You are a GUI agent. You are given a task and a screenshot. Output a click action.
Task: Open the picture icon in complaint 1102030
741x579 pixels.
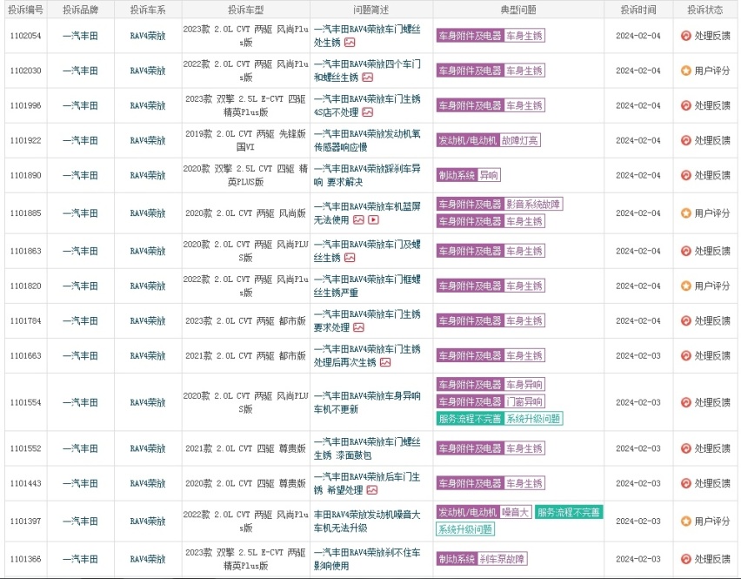point(368,77)
